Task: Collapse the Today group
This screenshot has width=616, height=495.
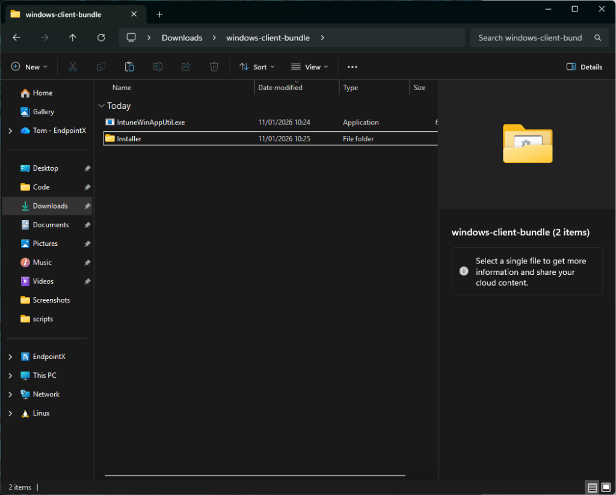Action: tap(101, 106)
